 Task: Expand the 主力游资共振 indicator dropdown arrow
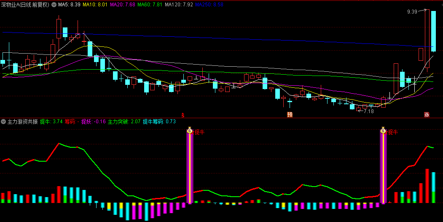[x=3, y=122]
